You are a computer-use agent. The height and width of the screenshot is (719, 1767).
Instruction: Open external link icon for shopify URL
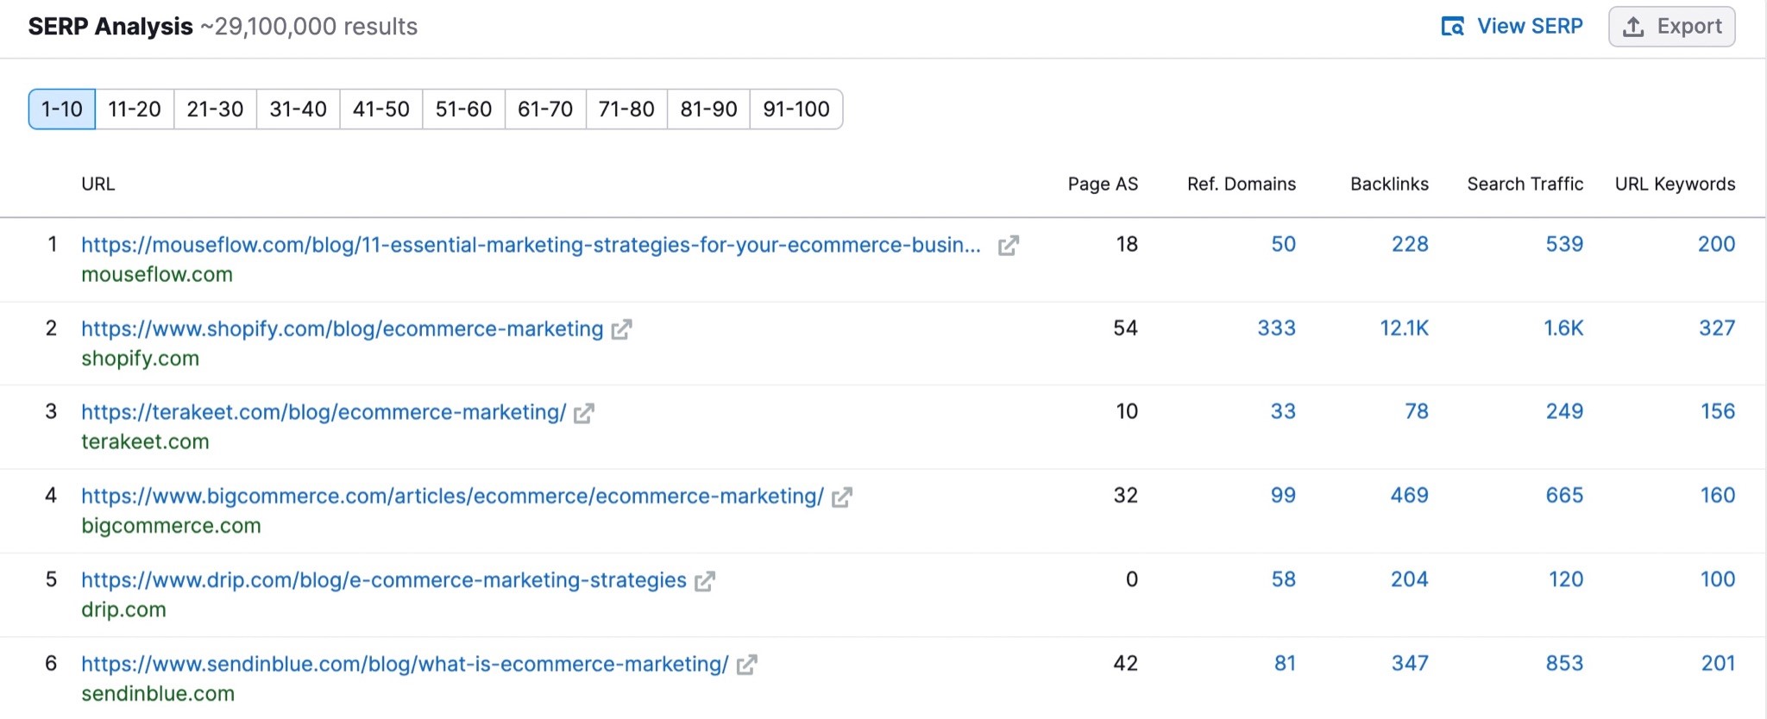pos(621,329)
